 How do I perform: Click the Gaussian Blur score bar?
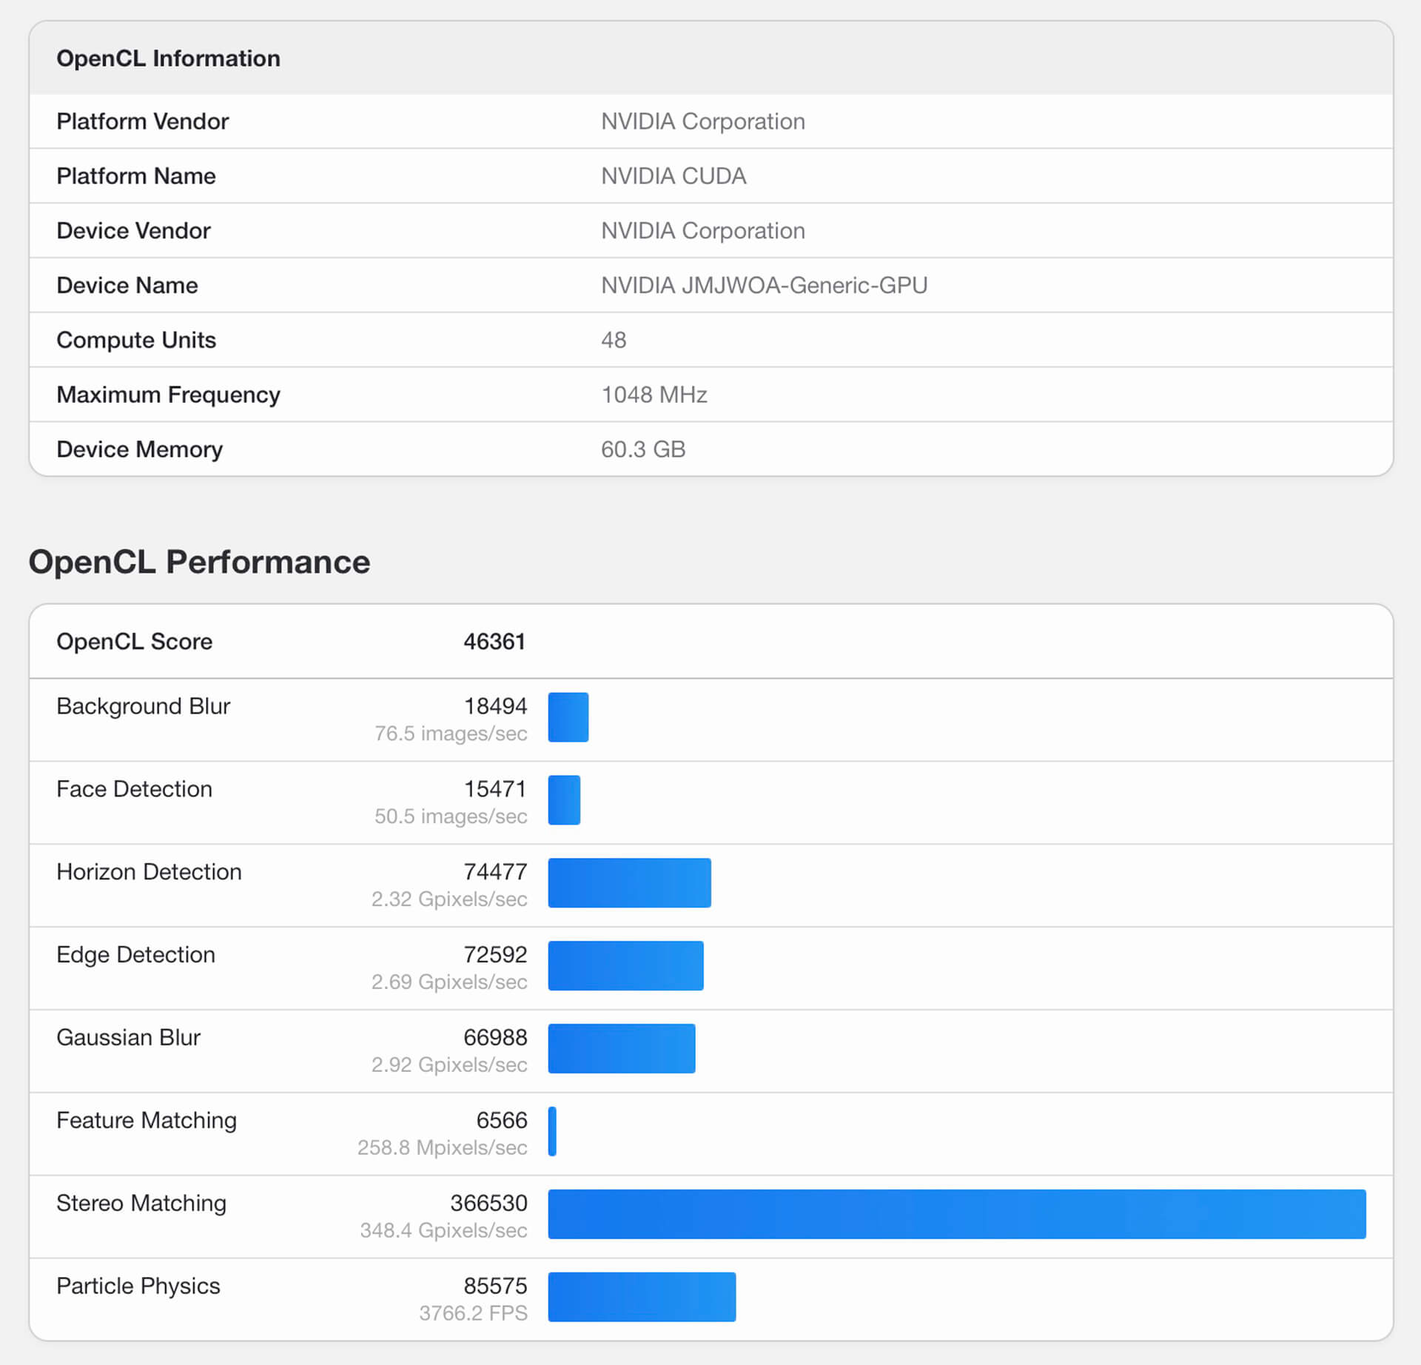tap(621, 1048)
